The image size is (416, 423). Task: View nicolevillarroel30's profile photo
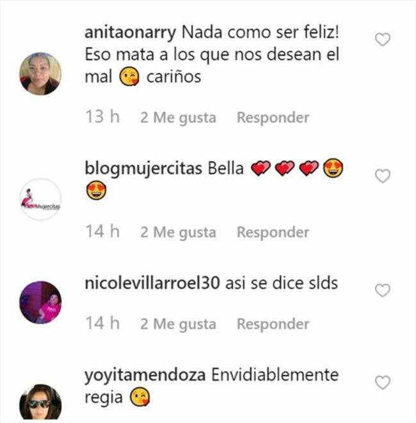coord(40,303)
